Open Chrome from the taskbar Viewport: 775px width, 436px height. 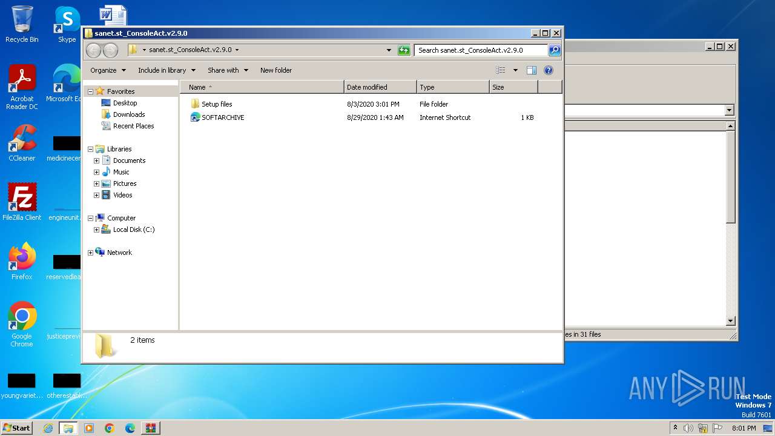click(x=110, y=428)
